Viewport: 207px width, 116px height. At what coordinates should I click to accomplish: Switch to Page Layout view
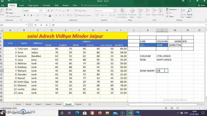click(172, 108)
